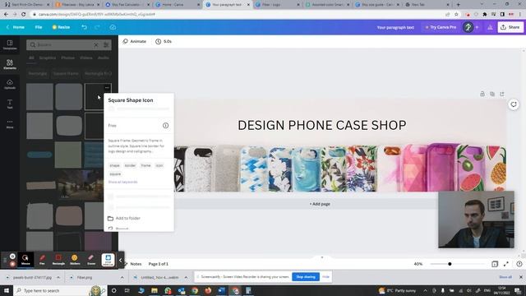Open Notes at the bottom bar
Viewport: 526px width, 296px height.
pos(133,264)
